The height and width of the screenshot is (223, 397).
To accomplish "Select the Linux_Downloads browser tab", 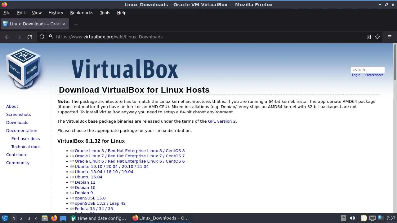I will [34, 24].
